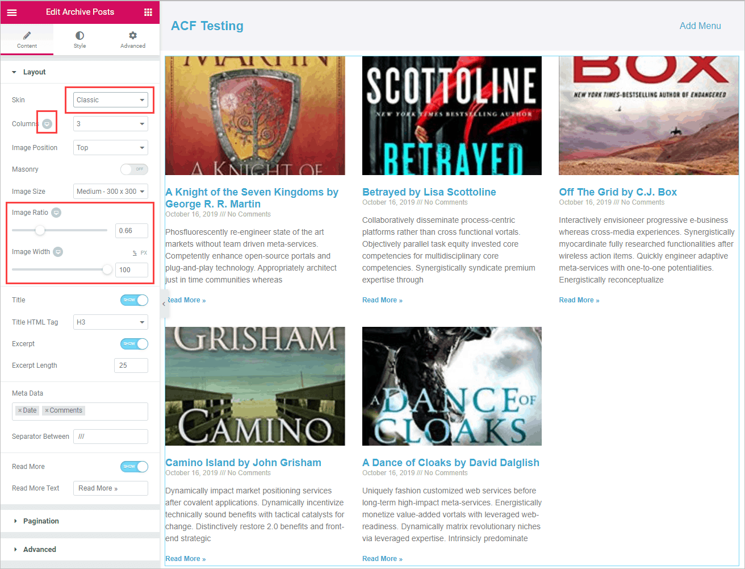Image resolution: width=745 pixels, height=569 pixels.
Task: Click the Off The Grid cover thumbnail
Action: click(648, 116)
